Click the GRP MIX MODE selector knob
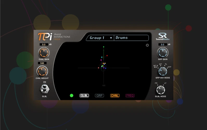Image resolution: width=207 pixels, height=130 pixels. coord(163,70)
